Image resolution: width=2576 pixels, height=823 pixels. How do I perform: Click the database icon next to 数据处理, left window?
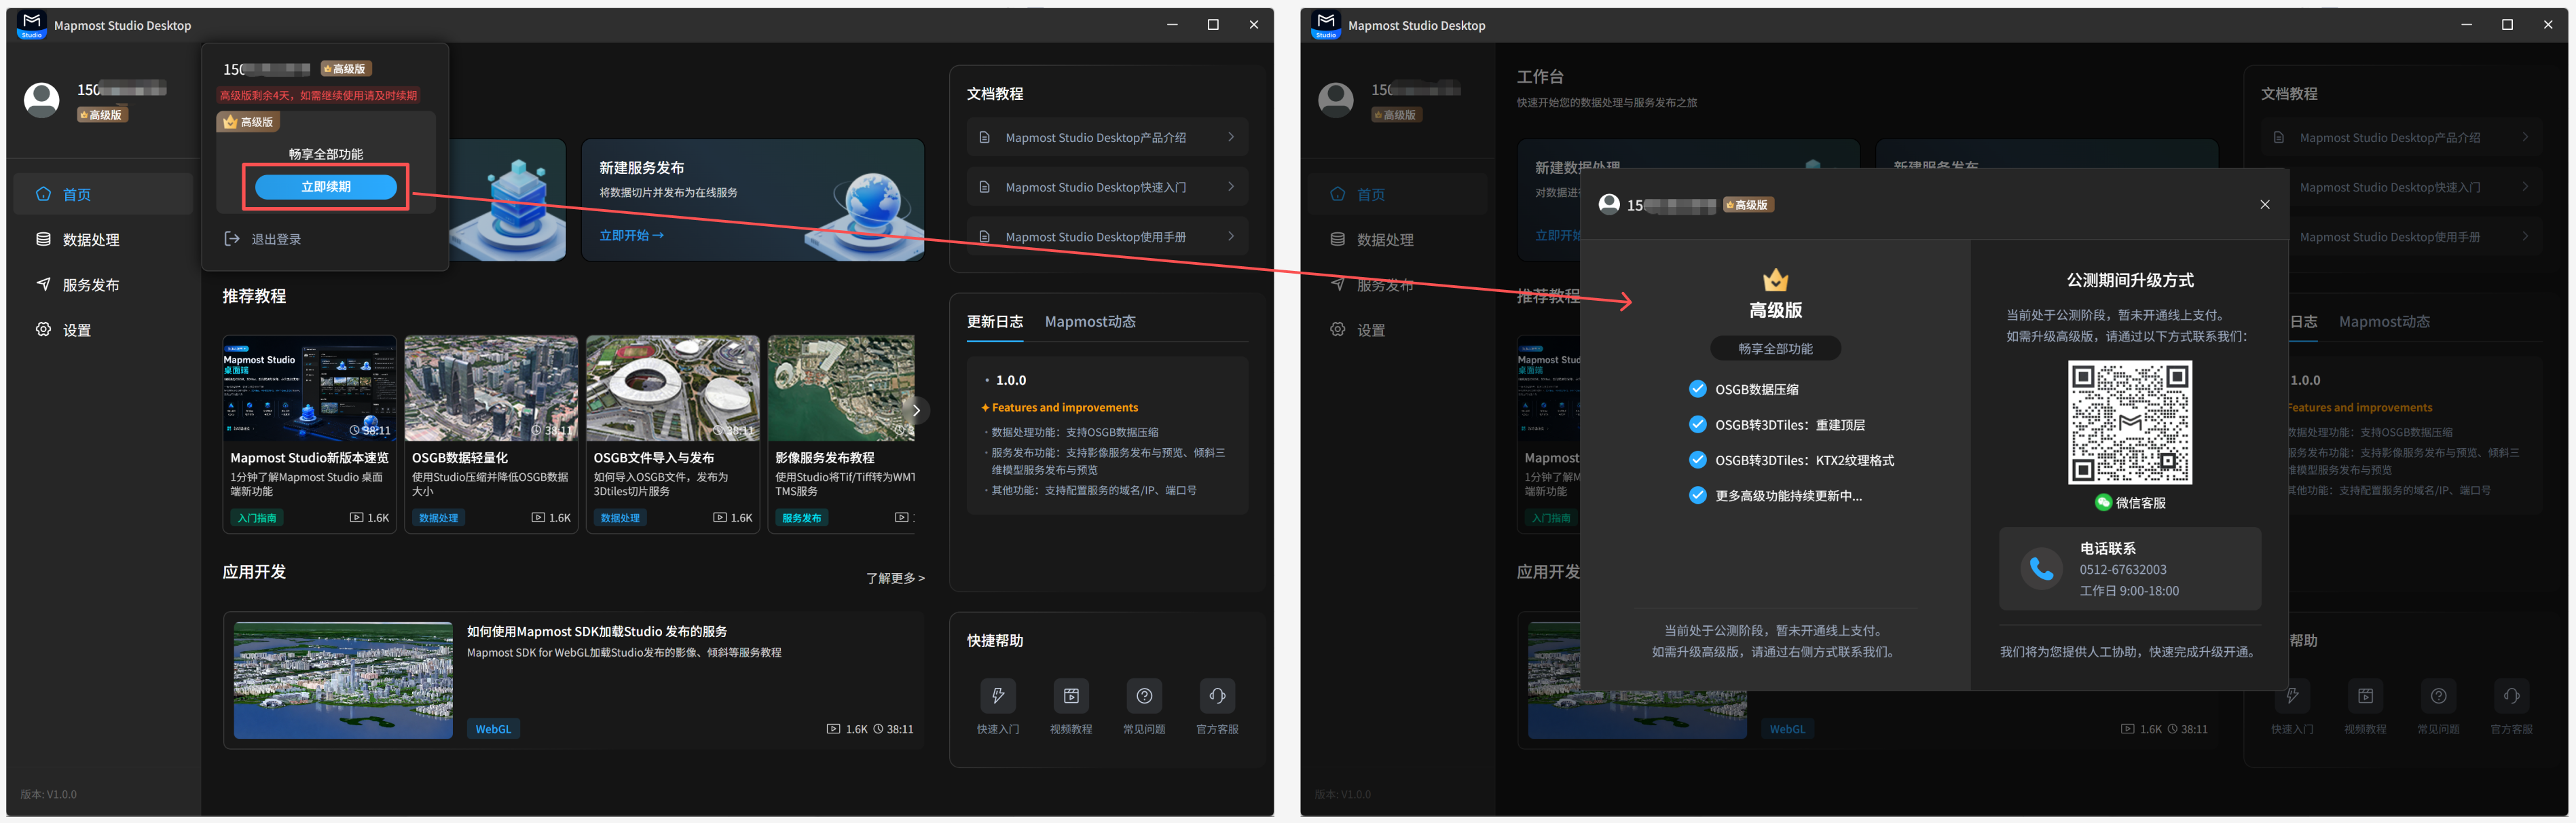(x=43, y=239)
